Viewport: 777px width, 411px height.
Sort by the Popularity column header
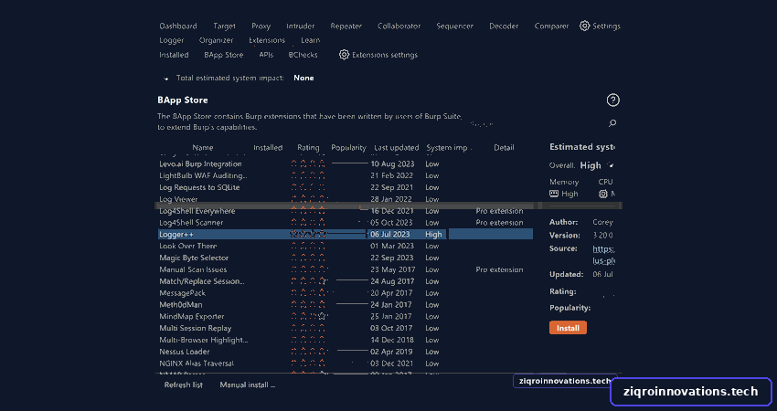pyautogui.click(x=348, y=148)
